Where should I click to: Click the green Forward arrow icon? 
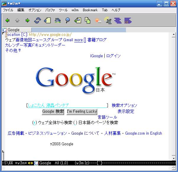(x=27, y=20)
